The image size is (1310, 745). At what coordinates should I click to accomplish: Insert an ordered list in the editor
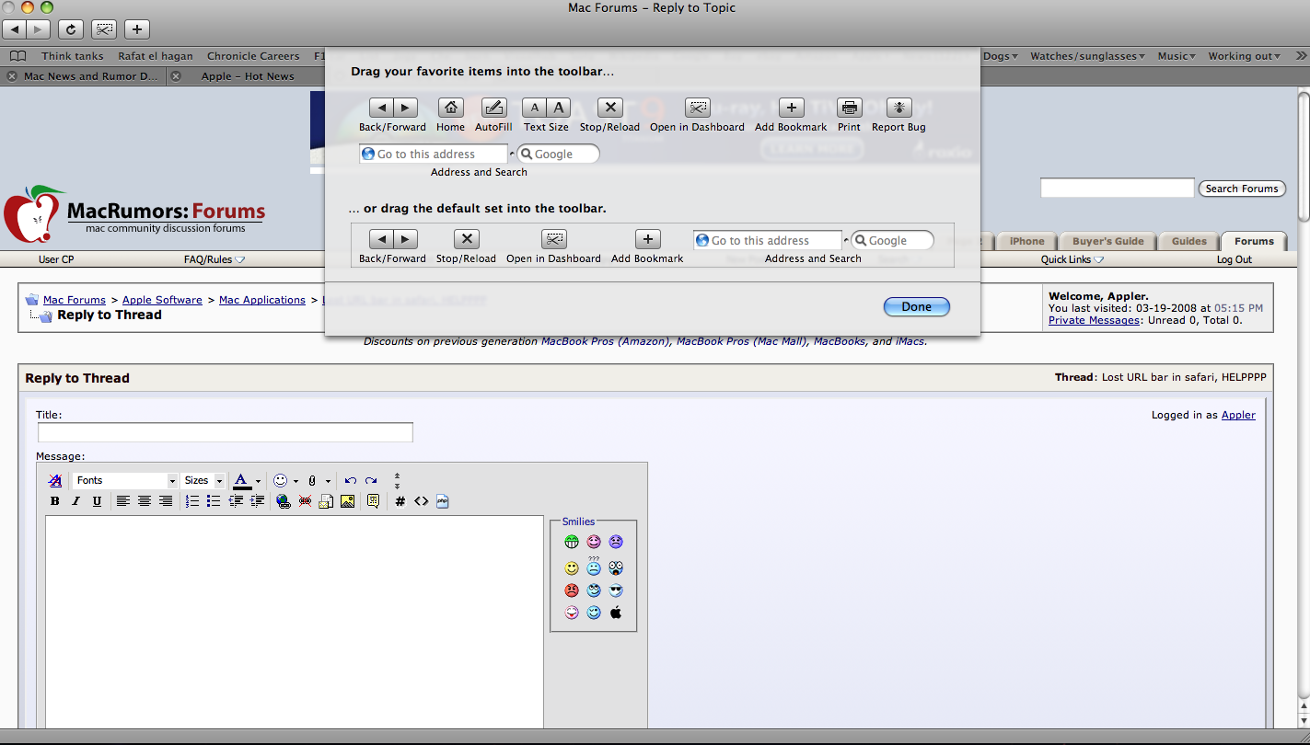(x=192, y=501)
